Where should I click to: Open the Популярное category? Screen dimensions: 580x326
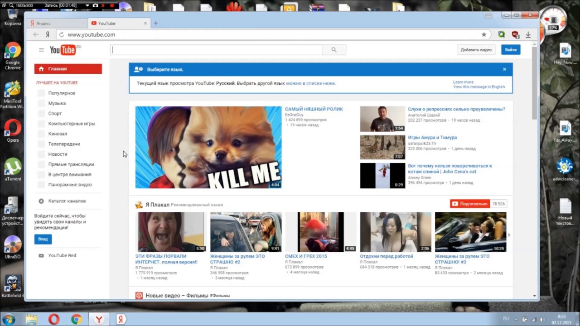pyautogui.click(x=62, y=93)
